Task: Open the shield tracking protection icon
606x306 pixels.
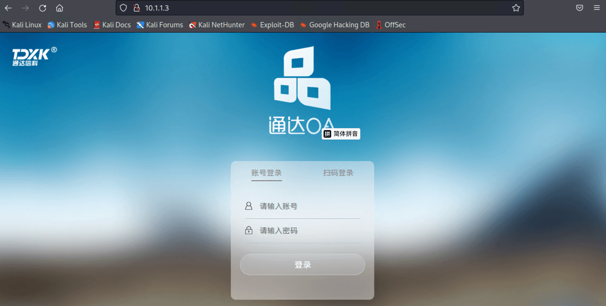Action: point(123,8)
